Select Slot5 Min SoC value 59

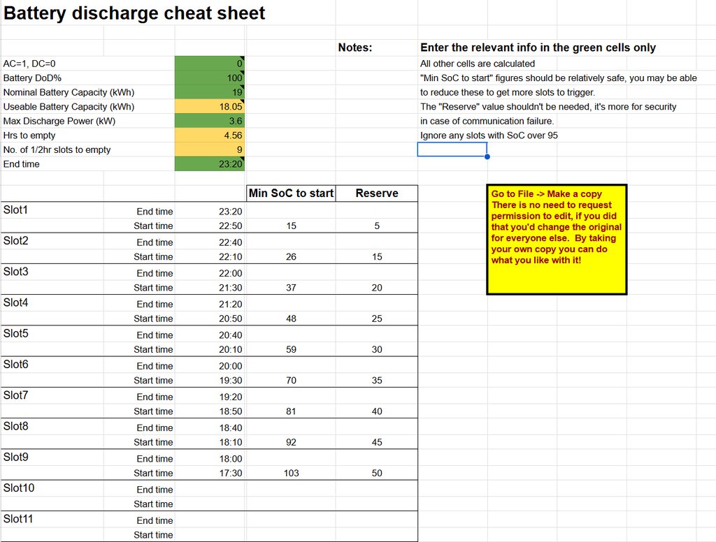tap(291, 350)
